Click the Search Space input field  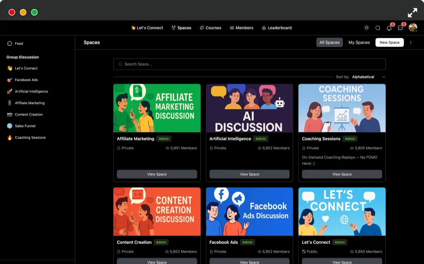(249, 64)
